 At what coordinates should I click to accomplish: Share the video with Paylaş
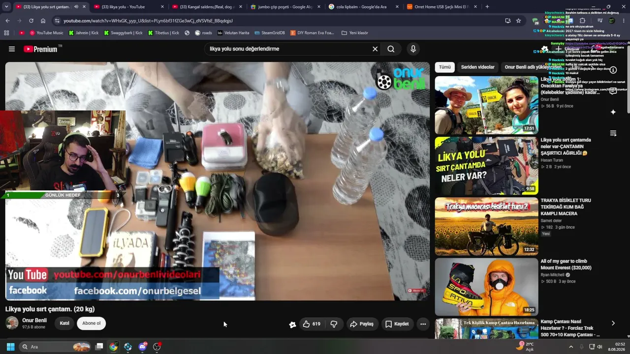(362, 324)
